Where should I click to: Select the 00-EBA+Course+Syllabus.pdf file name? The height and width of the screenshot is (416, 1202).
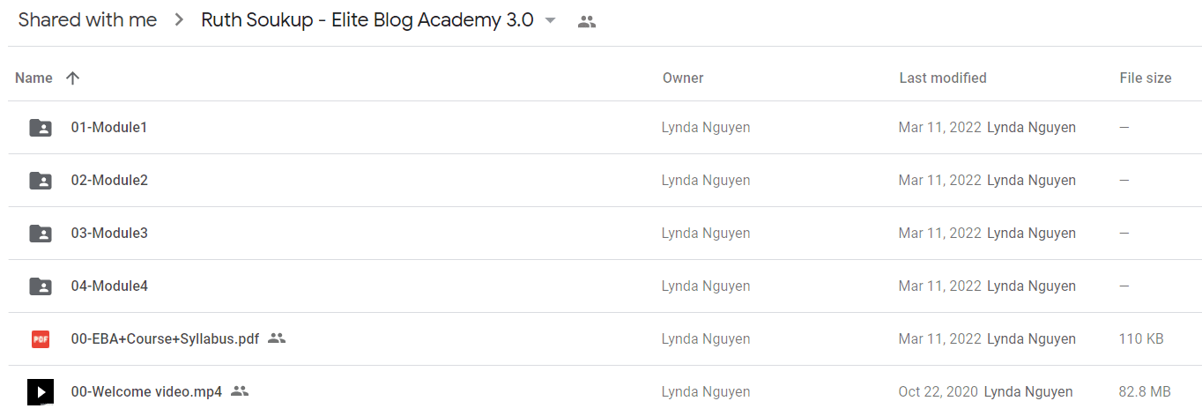coord(165,338)
